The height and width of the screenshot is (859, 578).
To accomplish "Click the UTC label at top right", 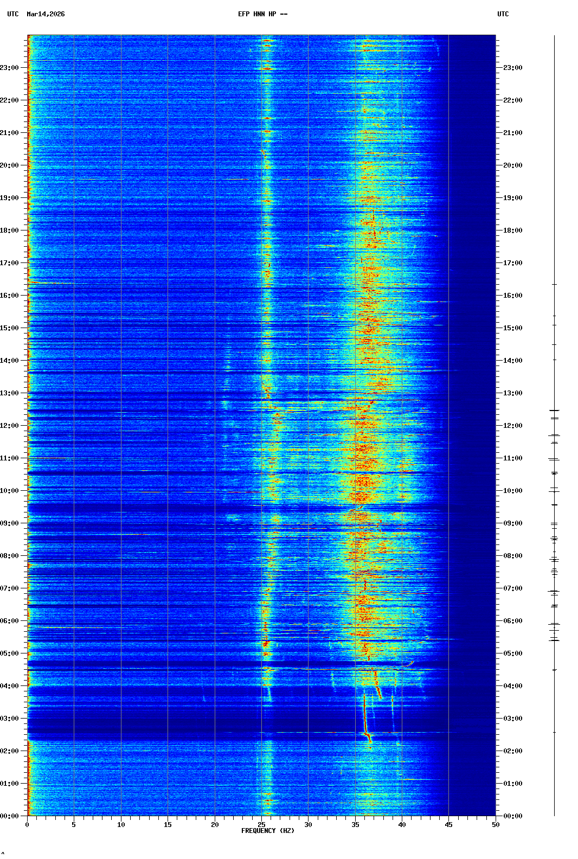I will (x=503, y=14).
